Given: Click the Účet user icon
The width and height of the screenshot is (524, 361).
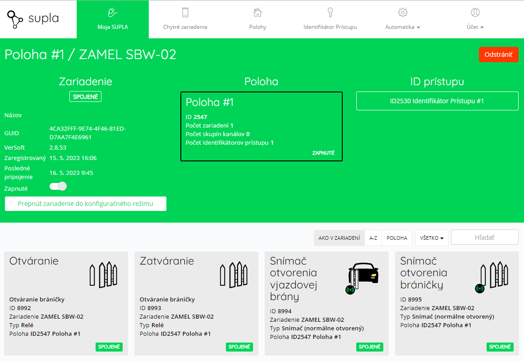Looking at the screenshot, I should click(x=475, y=13).
